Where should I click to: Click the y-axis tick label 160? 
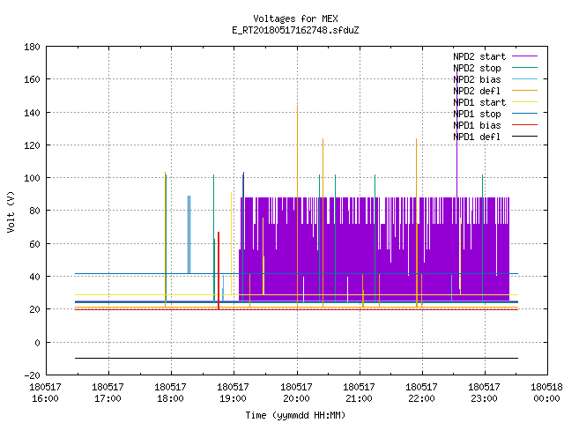coord(32,79)
